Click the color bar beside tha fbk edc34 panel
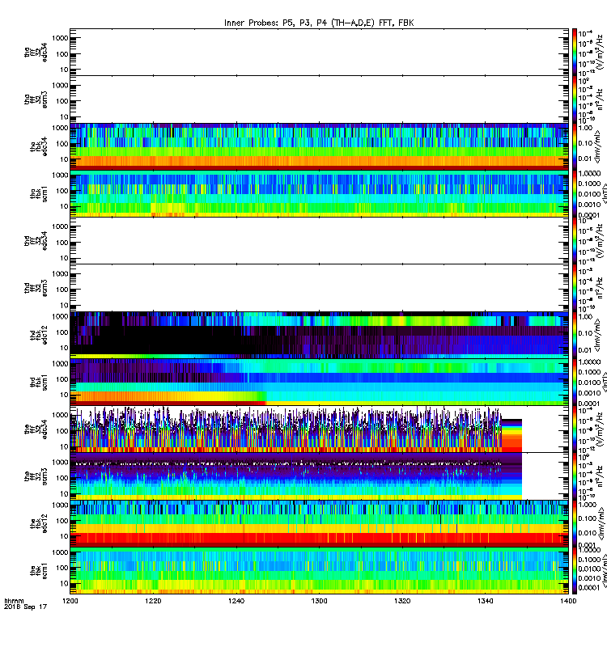The width and height of the screenshot is (607, 647). 575,146
